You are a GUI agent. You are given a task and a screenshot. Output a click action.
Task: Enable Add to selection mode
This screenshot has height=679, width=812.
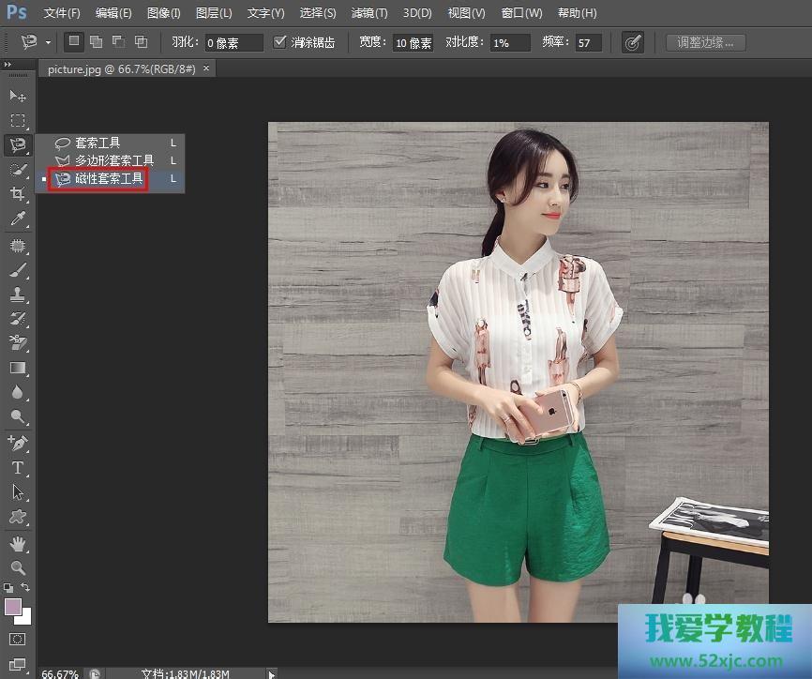[96, 42]
